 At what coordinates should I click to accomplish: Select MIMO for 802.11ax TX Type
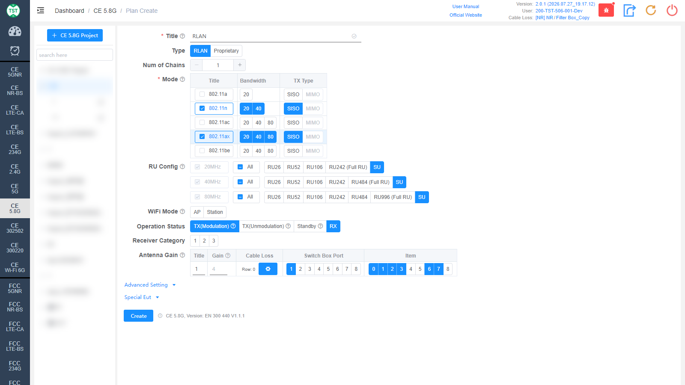313,137
